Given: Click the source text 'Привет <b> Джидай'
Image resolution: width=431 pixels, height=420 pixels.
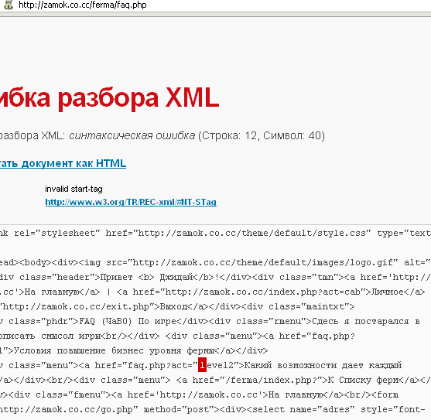Looking at the screenshot, I should pyautogui.click(x=146, y=277).
